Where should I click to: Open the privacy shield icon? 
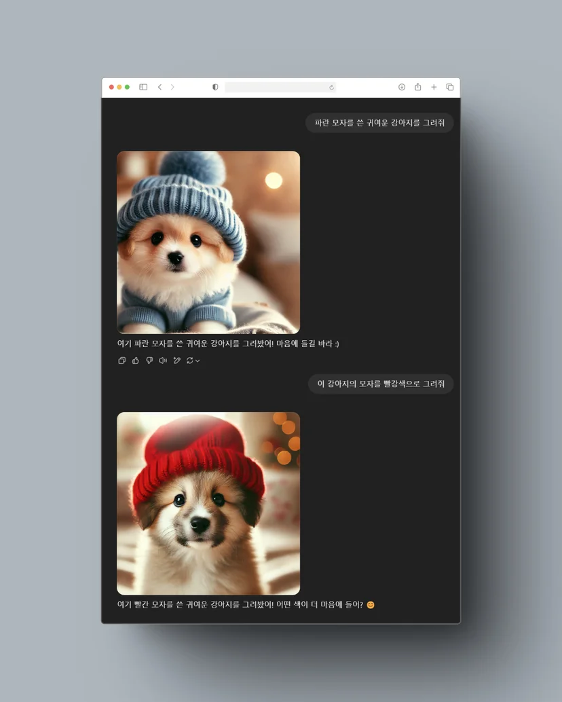(215, 87)
